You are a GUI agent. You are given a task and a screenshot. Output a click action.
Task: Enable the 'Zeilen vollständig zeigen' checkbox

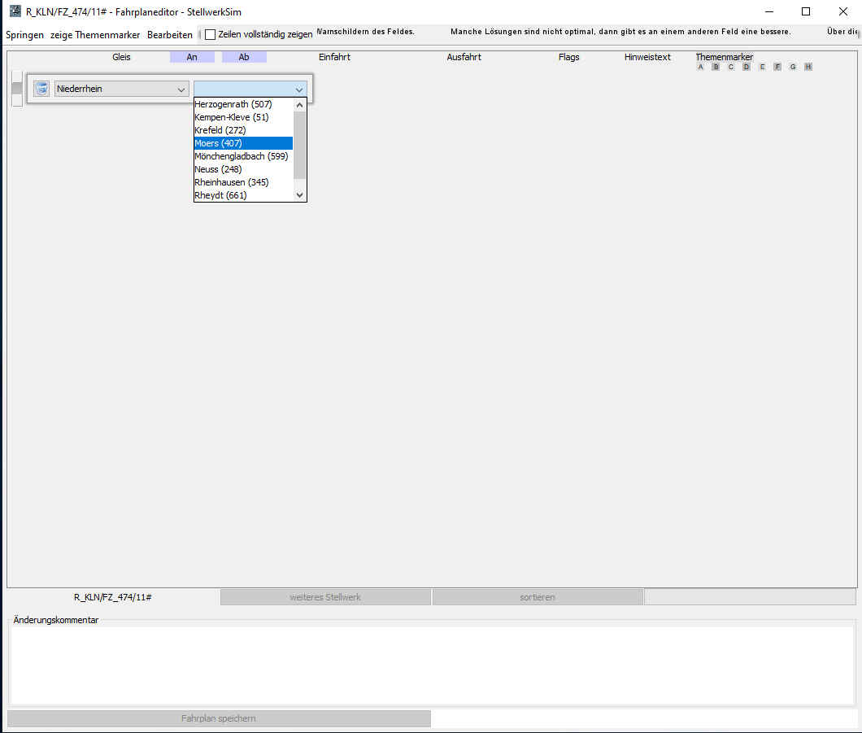tap(211, 34)
